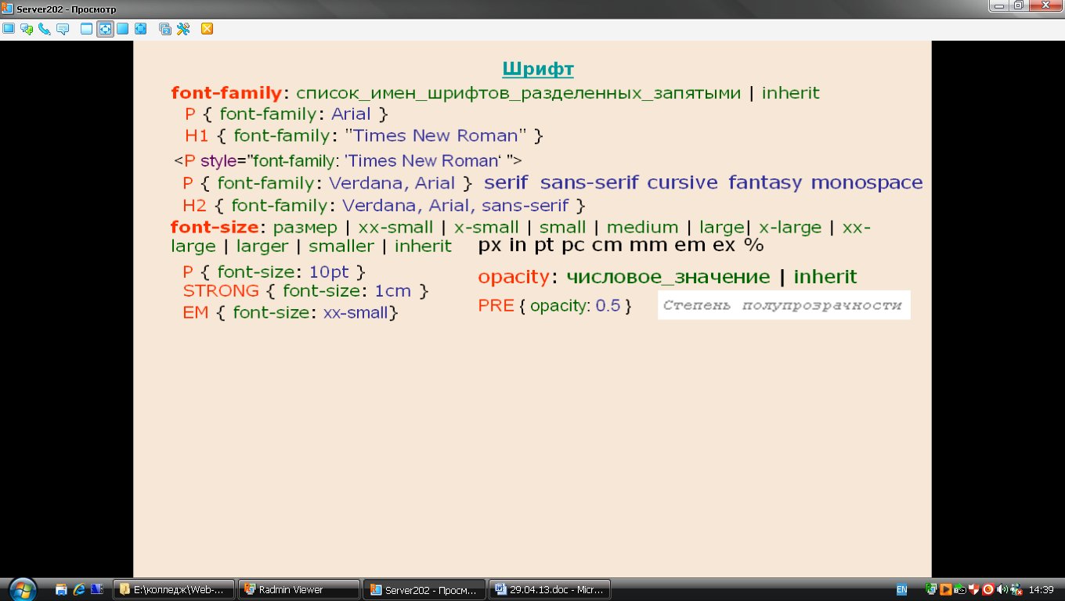Click the red-white shield security tray icon
This screenshot has width=1065, height=601.
tap(973, 590)
